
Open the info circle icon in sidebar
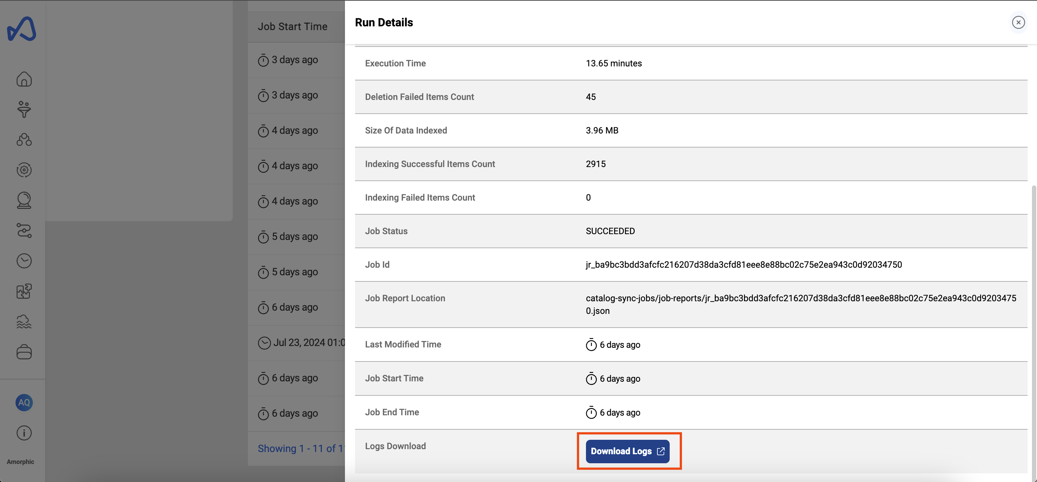coord(24,433)
